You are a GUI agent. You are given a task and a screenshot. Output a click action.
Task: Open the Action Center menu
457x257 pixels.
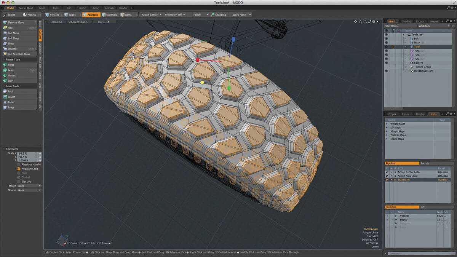point(150,15)
